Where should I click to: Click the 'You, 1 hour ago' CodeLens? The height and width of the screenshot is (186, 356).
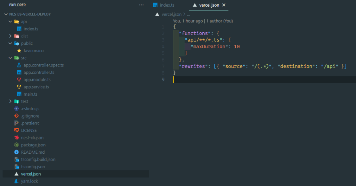[x=203, y=21]
